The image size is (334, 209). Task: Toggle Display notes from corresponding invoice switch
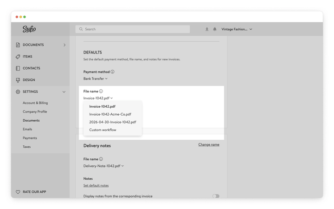(x=216, y=196)
